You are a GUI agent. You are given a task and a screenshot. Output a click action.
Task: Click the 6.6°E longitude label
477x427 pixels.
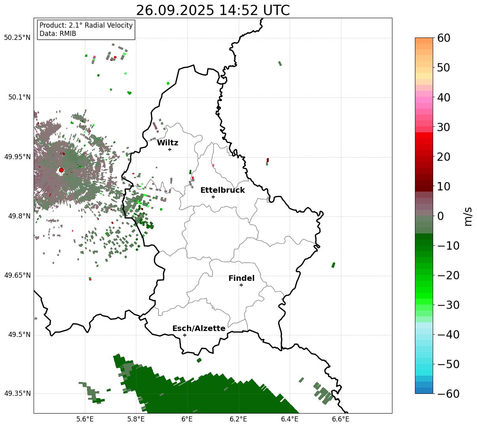tap(341, 419)
